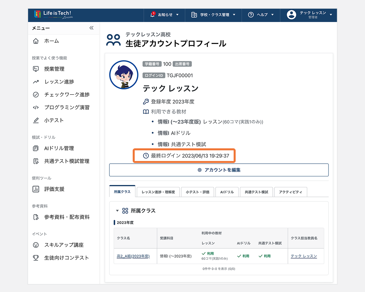Click the ヘルプ question mark icon
Viewport: 365px width, 292px height.
point(251,15)
